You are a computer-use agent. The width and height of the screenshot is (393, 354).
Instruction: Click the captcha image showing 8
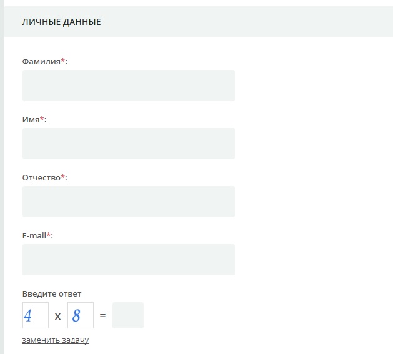81,315
